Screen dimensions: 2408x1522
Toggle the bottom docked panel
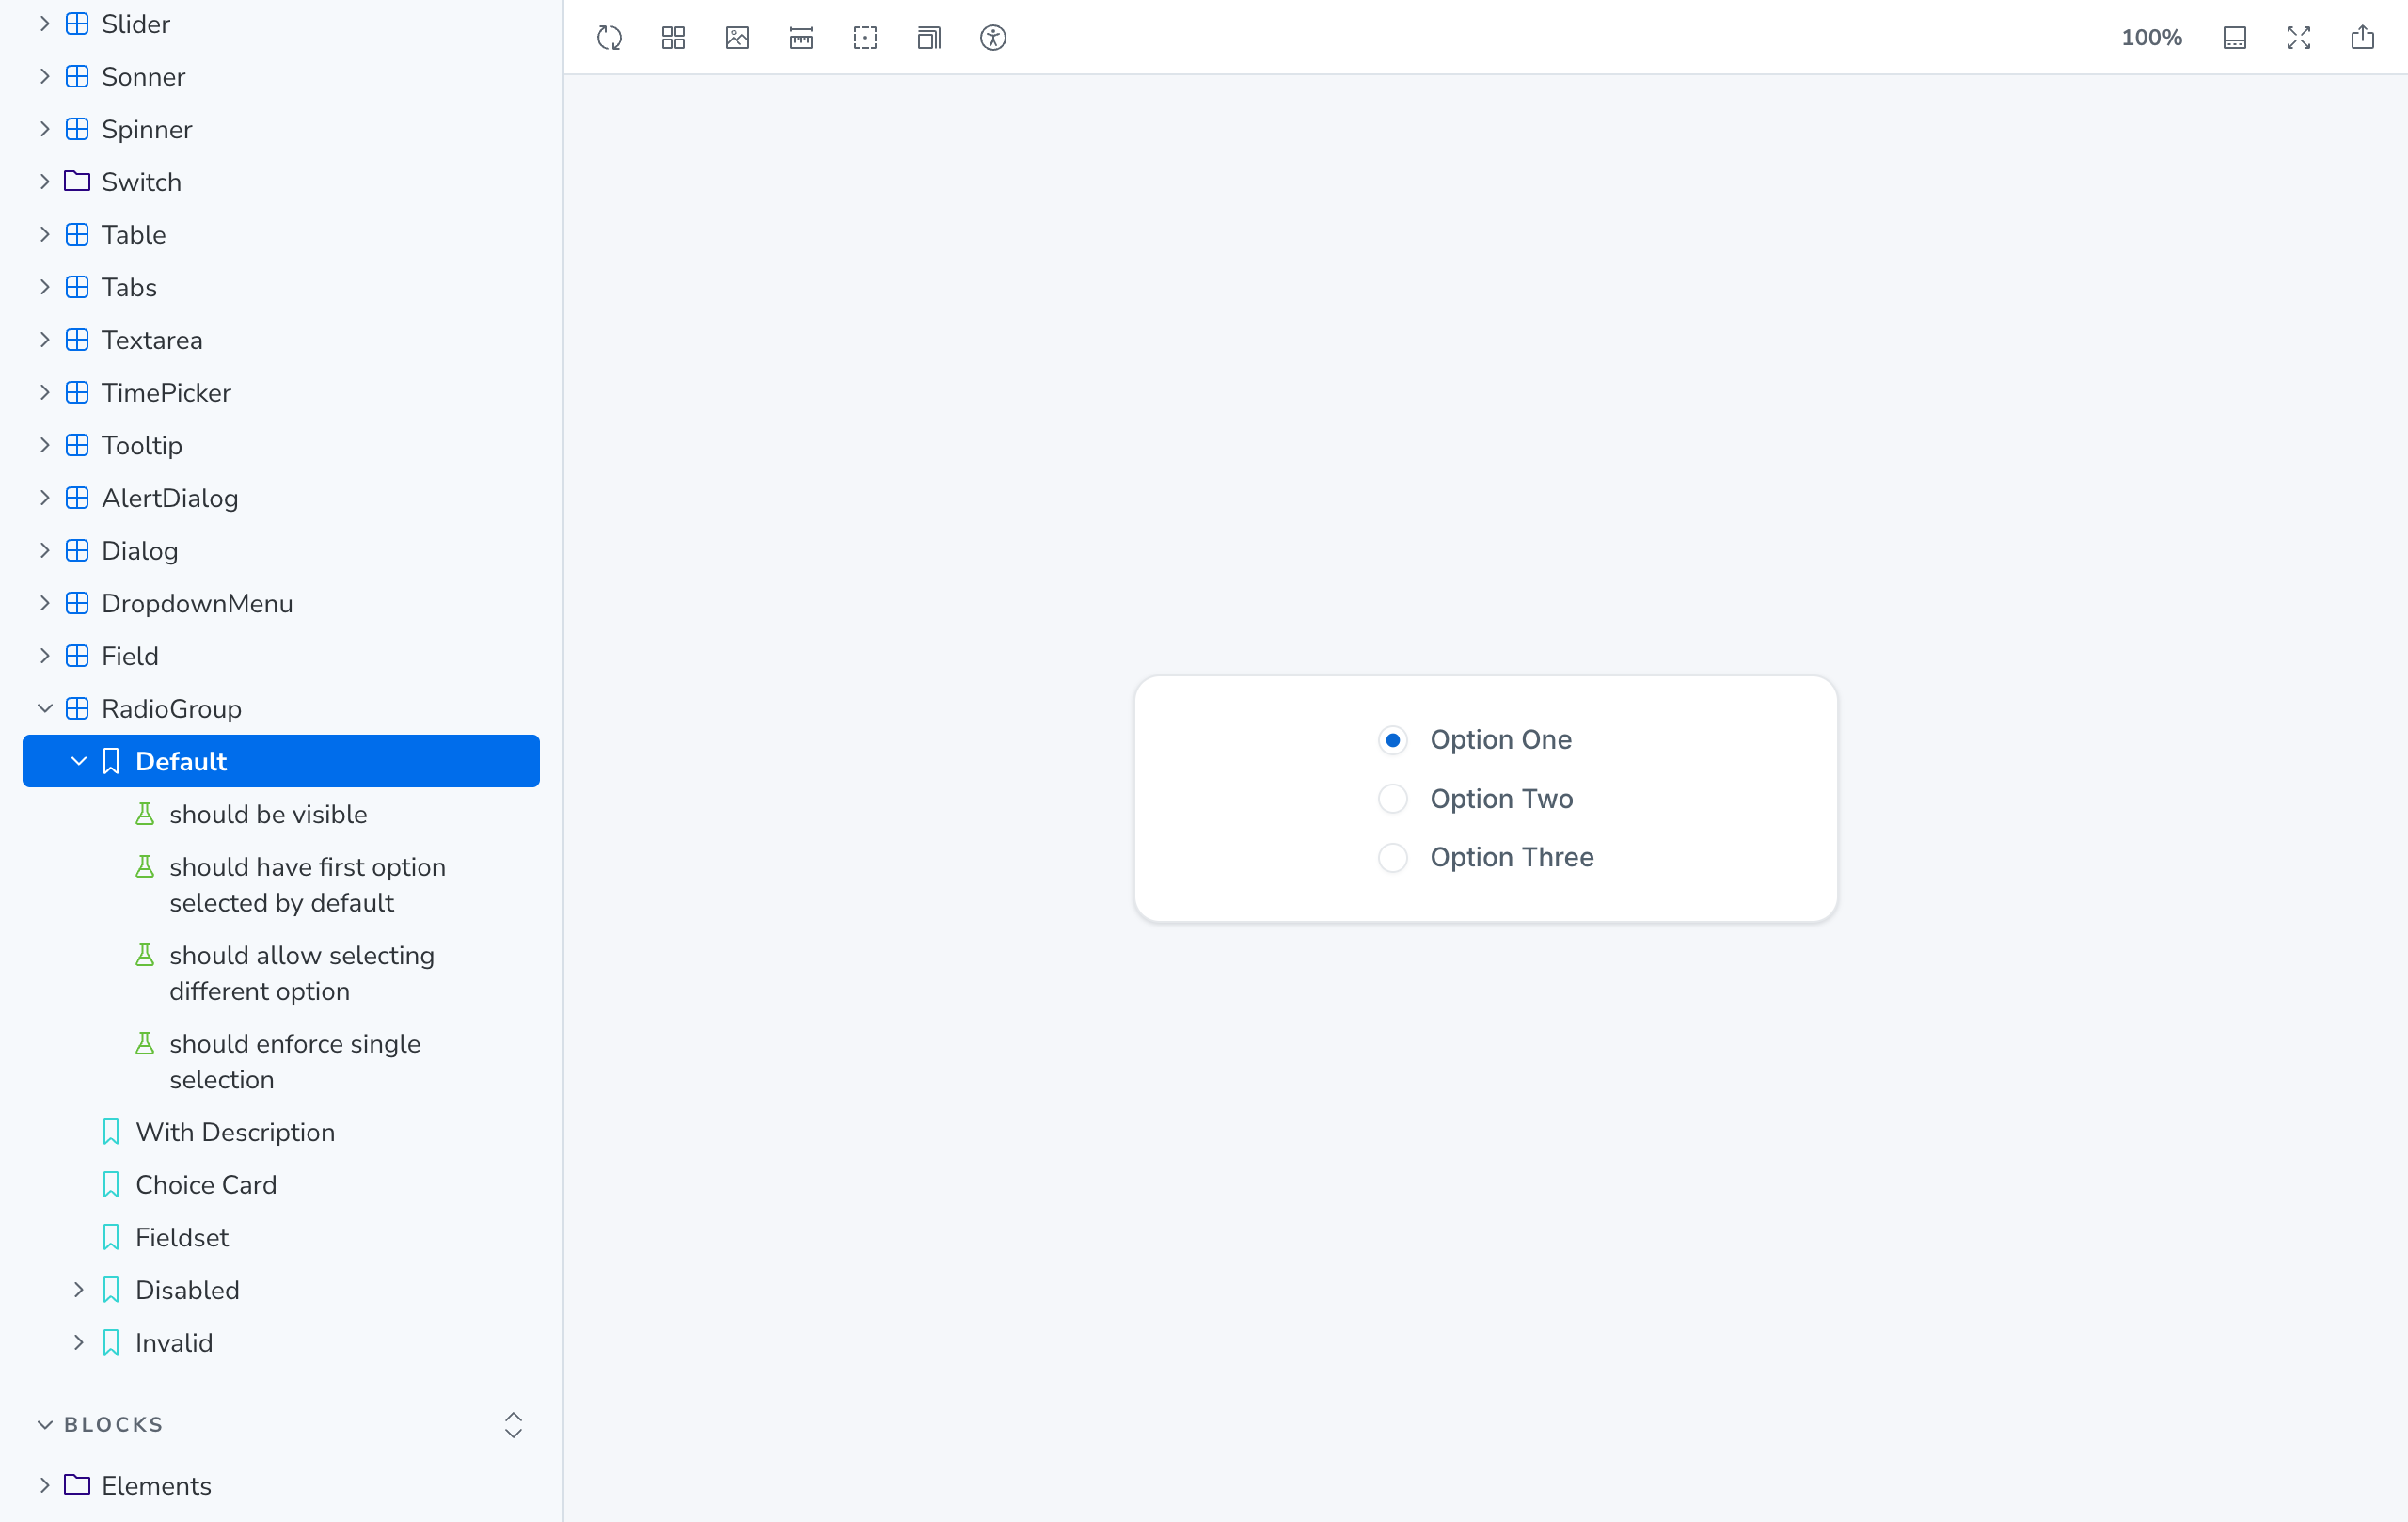2235,37
